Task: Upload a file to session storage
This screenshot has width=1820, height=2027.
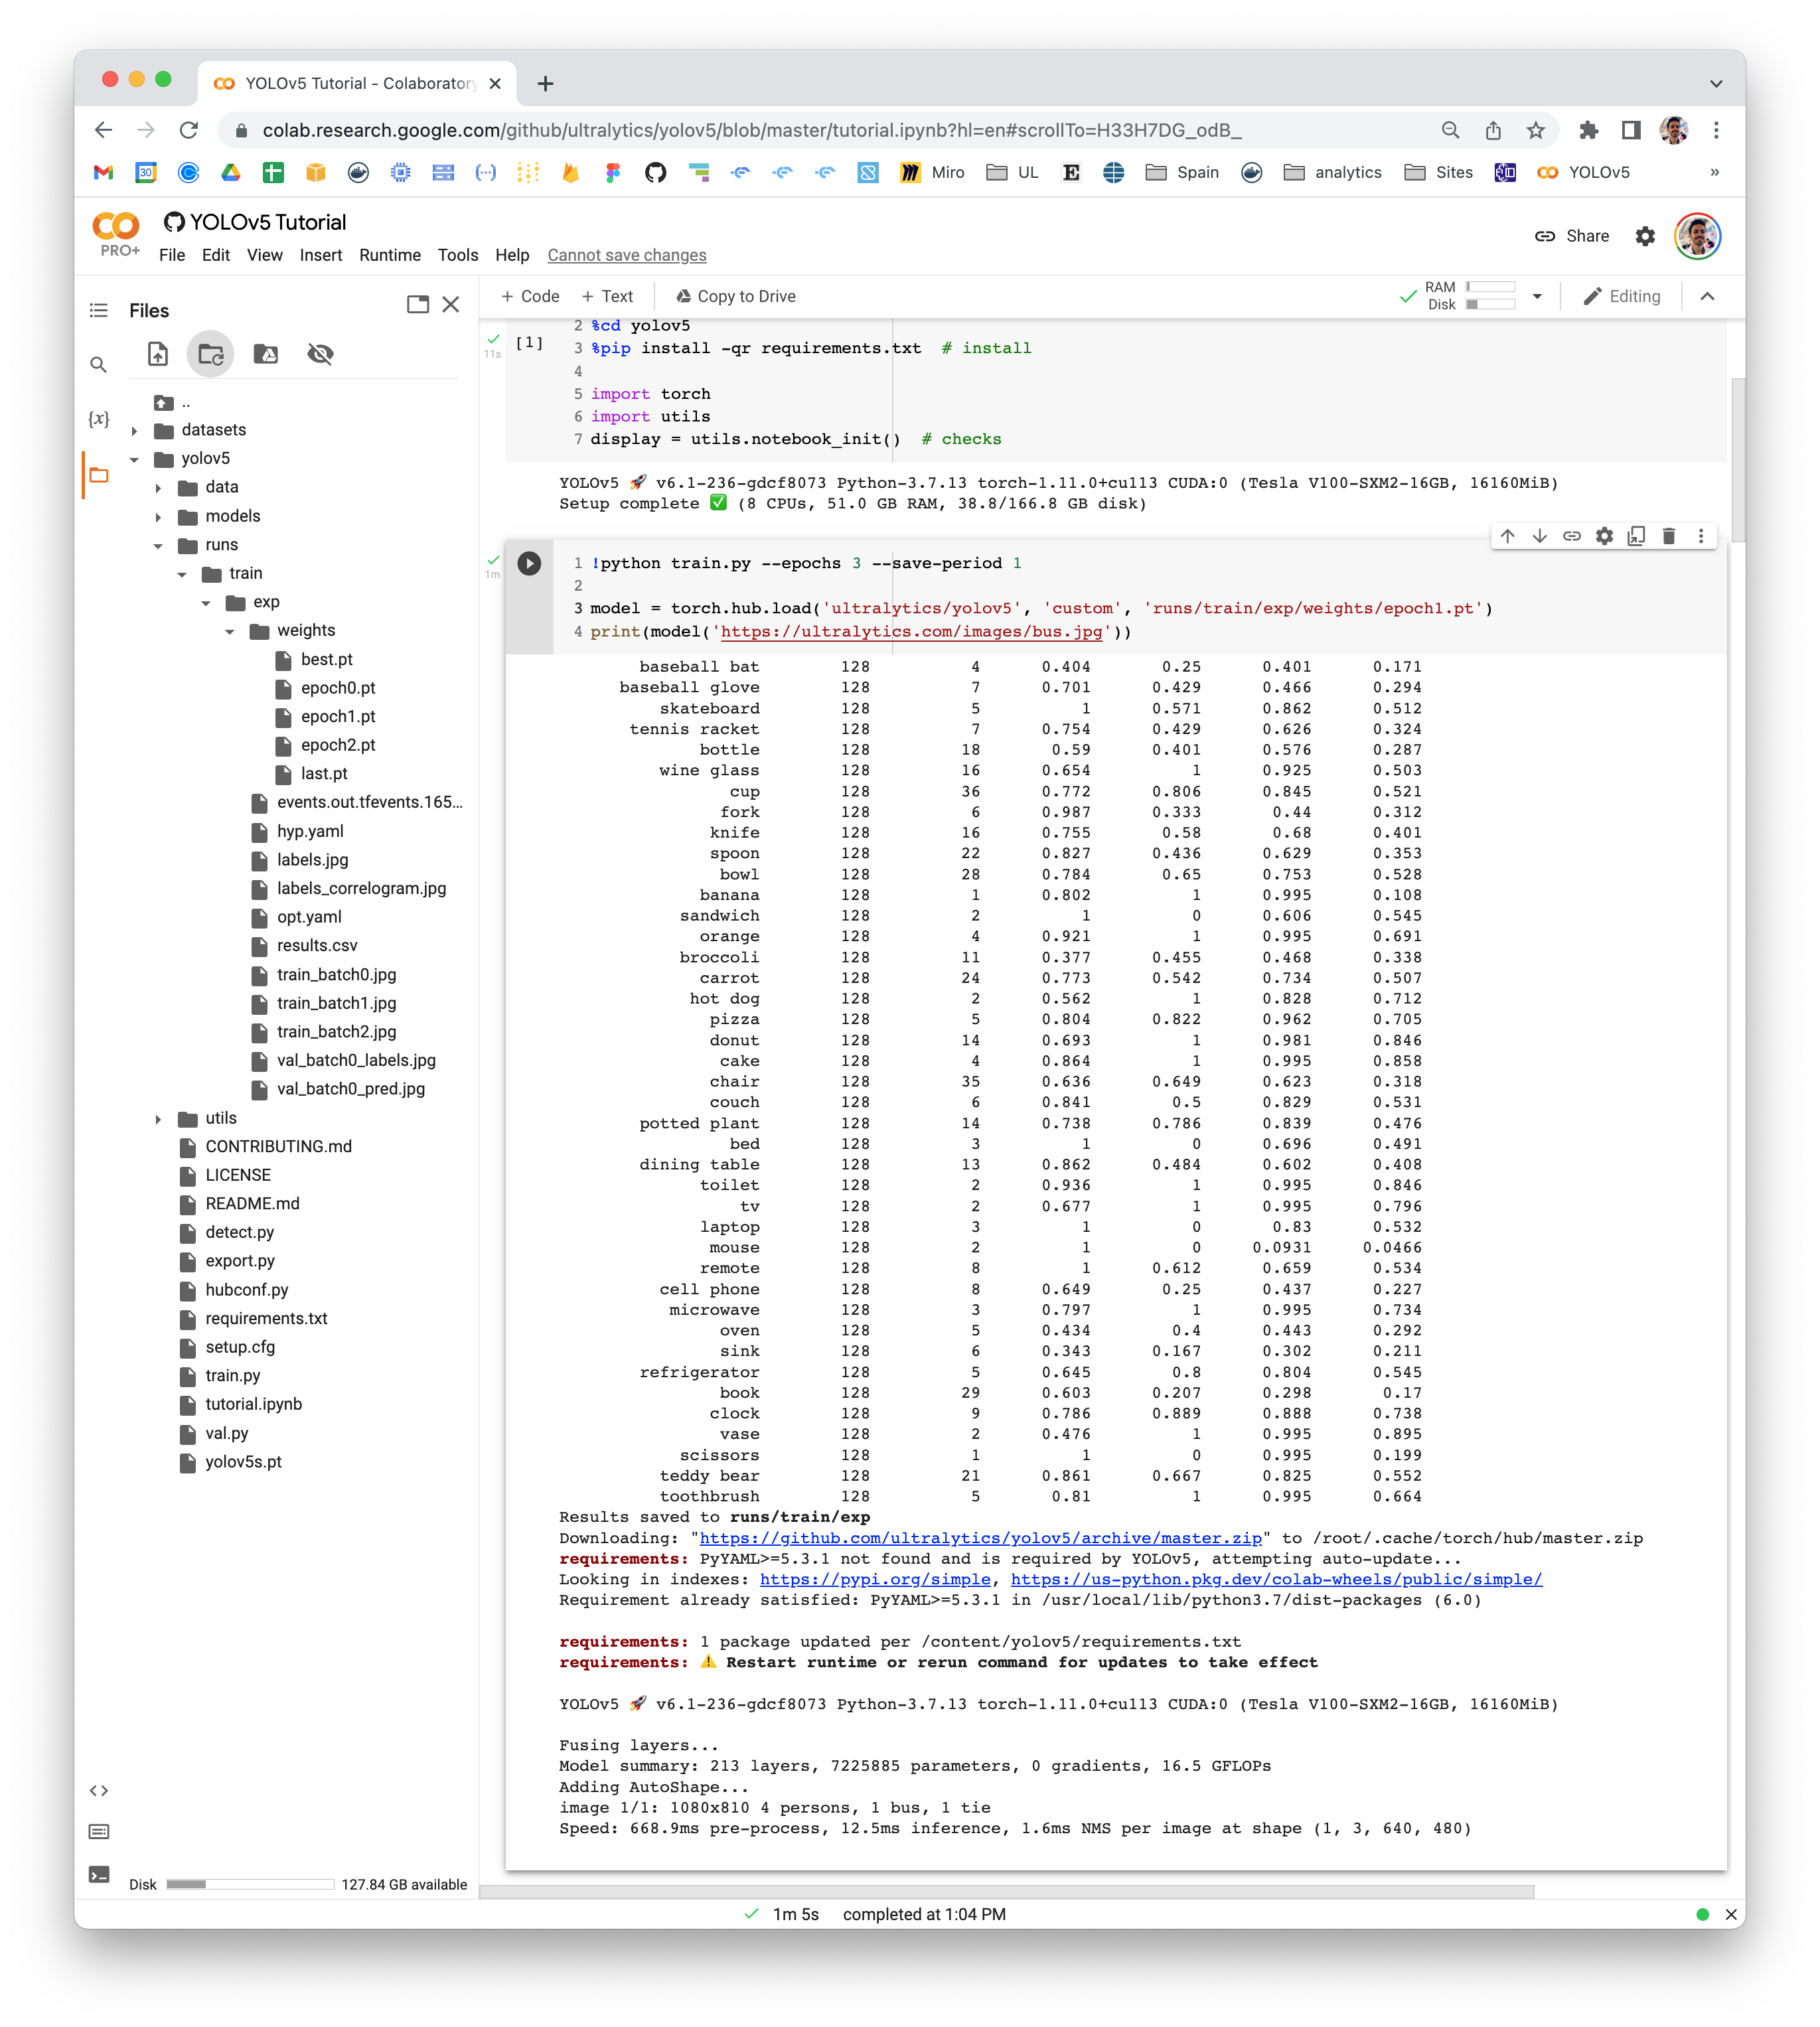Action: pyautogui.click(x=158, y=354)
